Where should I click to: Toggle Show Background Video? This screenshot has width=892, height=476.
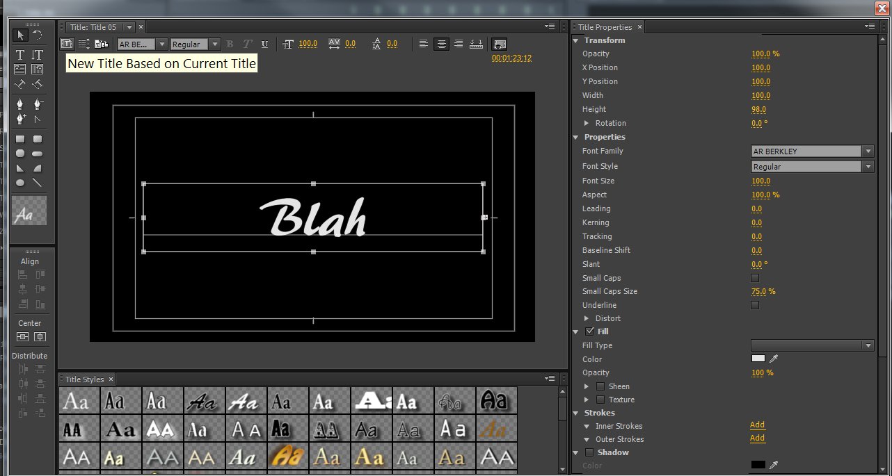500,44
